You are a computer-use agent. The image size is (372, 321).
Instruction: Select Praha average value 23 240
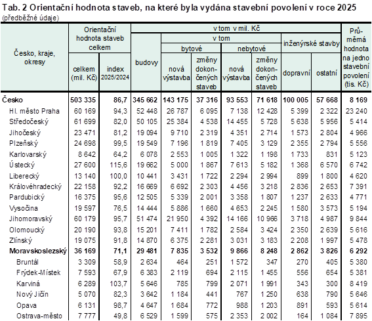click(356, 111)
